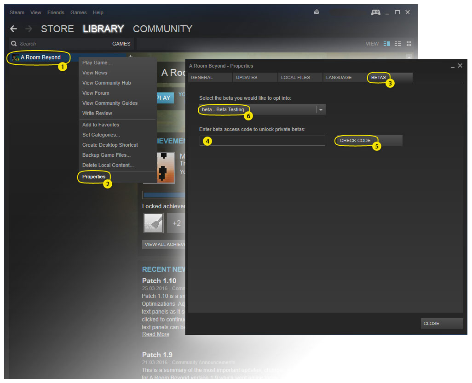Click the forward navigation arrow

pyautogui.click(x=29, y=29)
